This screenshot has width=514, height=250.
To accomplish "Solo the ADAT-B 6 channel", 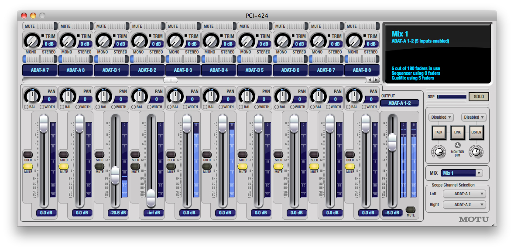I will point(278,154).
